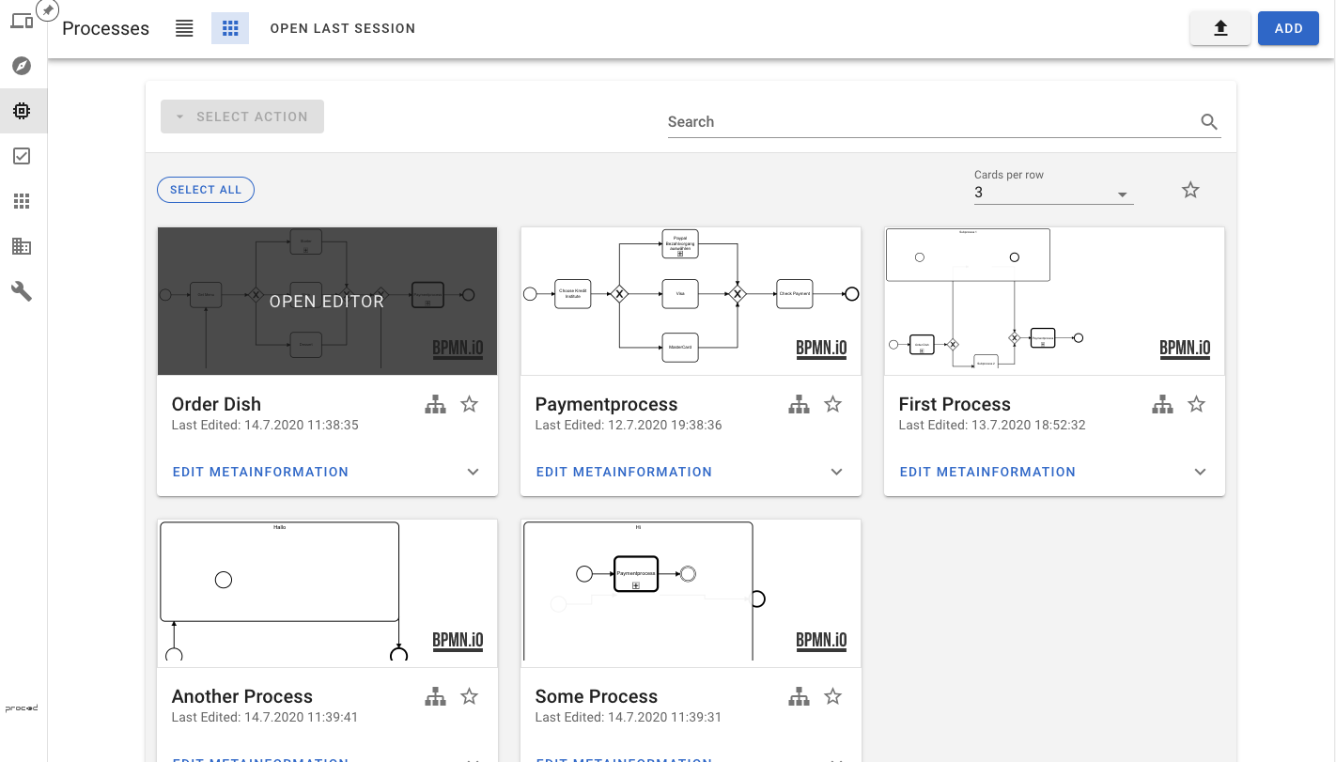
Task: Open the Paymentprocess diagram thumbnail
Action: (691, 302)
